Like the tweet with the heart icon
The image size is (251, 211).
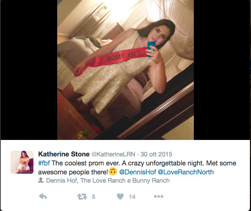[120, 196]
